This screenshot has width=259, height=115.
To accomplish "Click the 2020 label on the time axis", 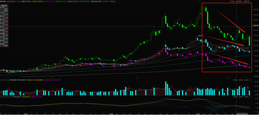I will pyautogui.click(x=111, y=114).
